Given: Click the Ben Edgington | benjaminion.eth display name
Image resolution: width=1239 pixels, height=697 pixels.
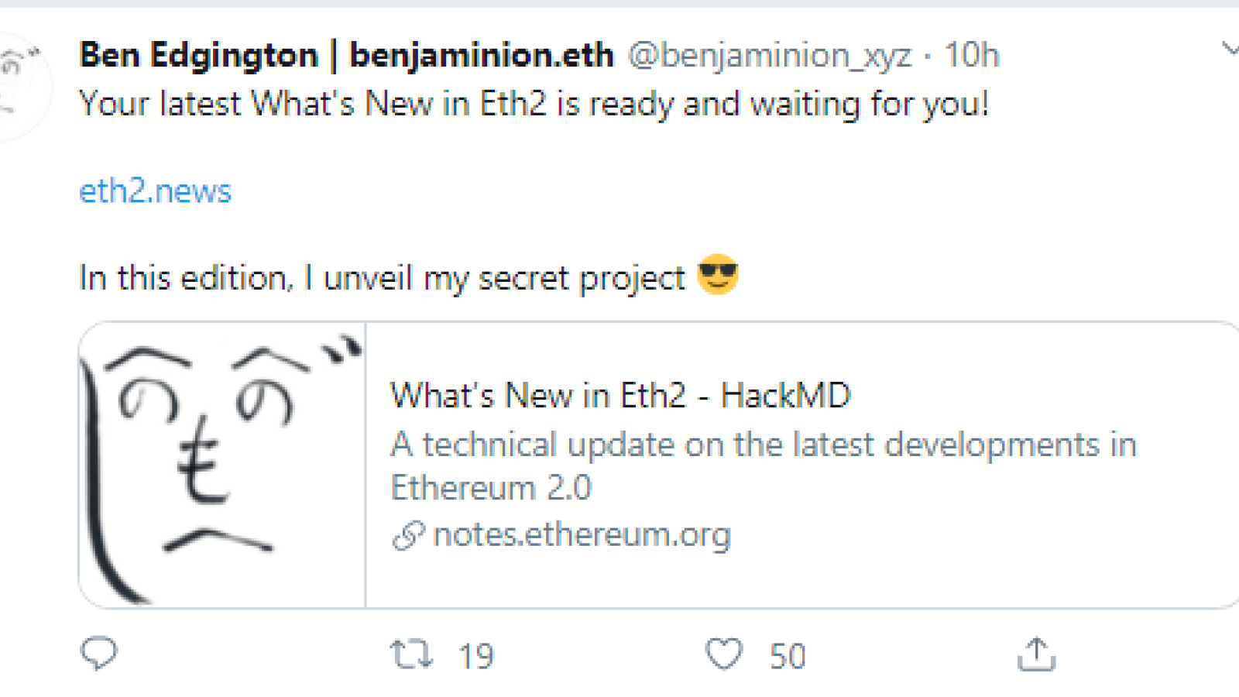Looking at the screenshot, I should point(346,56).
